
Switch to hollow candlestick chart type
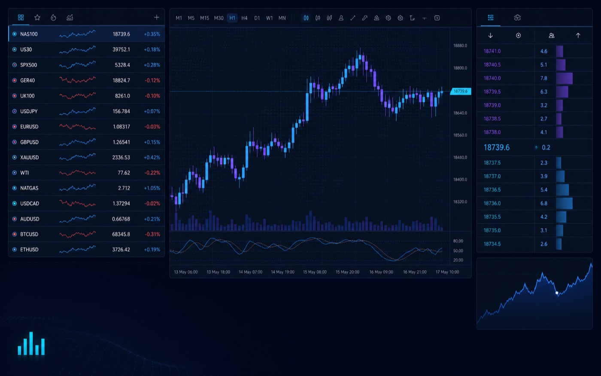318,18
